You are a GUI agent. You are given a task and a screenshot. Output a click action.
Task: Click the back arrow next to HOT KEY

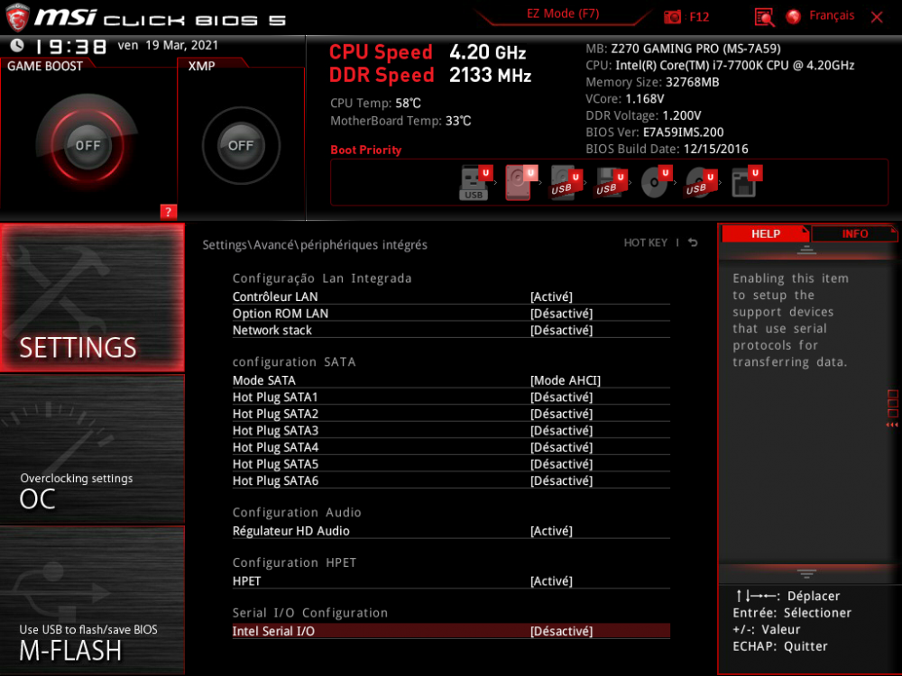[x=693, y=243]
